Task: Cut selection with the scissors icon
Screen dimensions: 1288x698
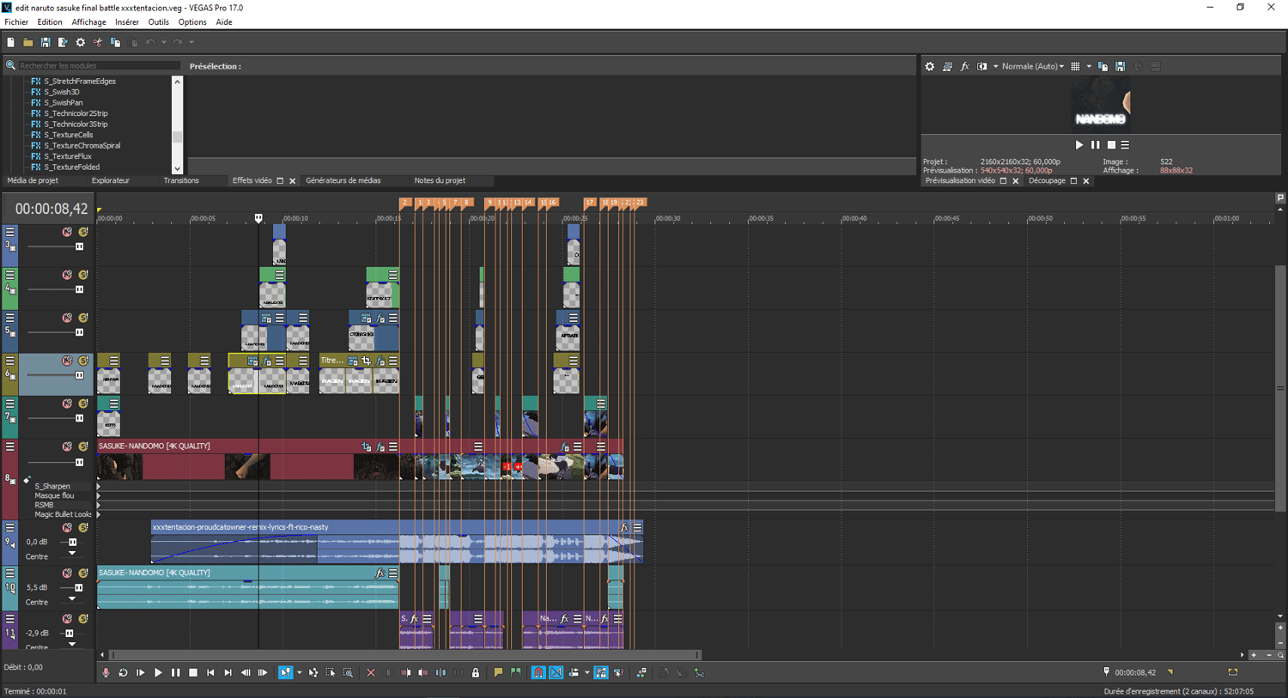Action: point(98,42)
